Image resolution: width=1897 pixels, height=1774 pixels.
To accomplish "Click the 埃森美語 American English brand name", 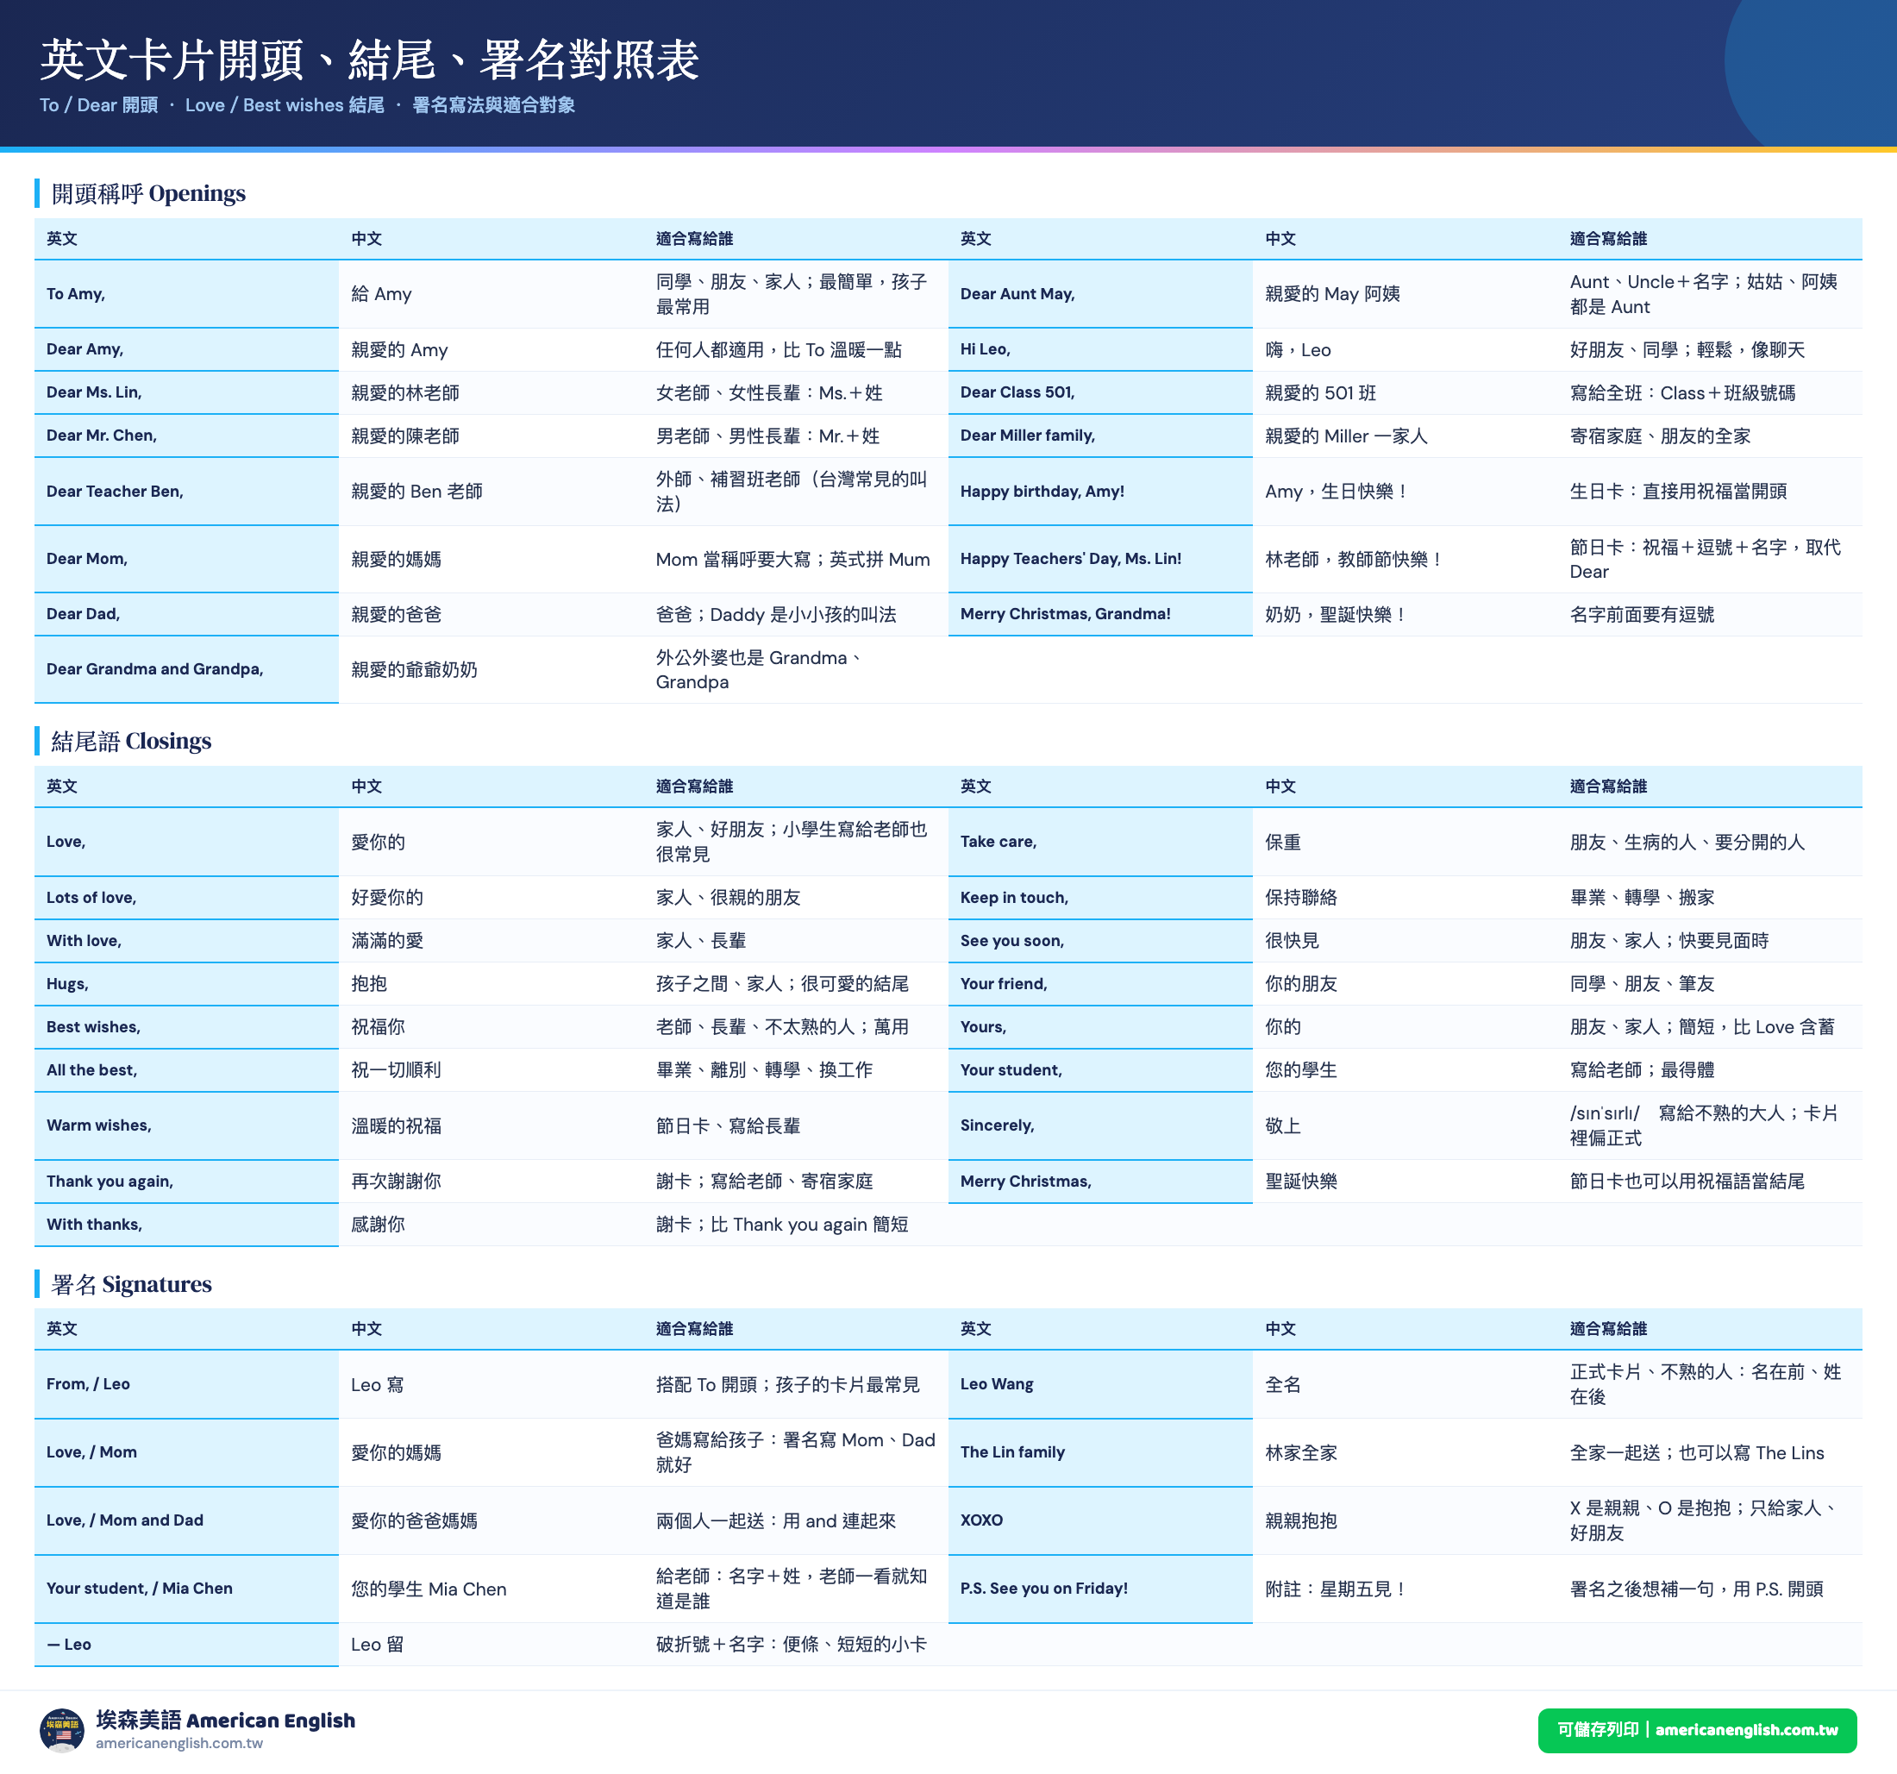I will [225, 1720].
